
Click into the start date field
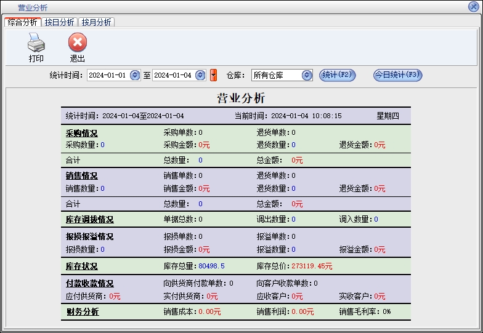(x=107, y=75)
